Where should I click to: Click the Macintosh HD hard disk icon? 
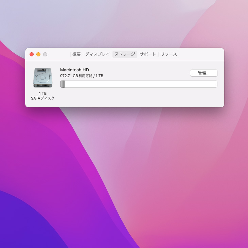tap(43, 77)
